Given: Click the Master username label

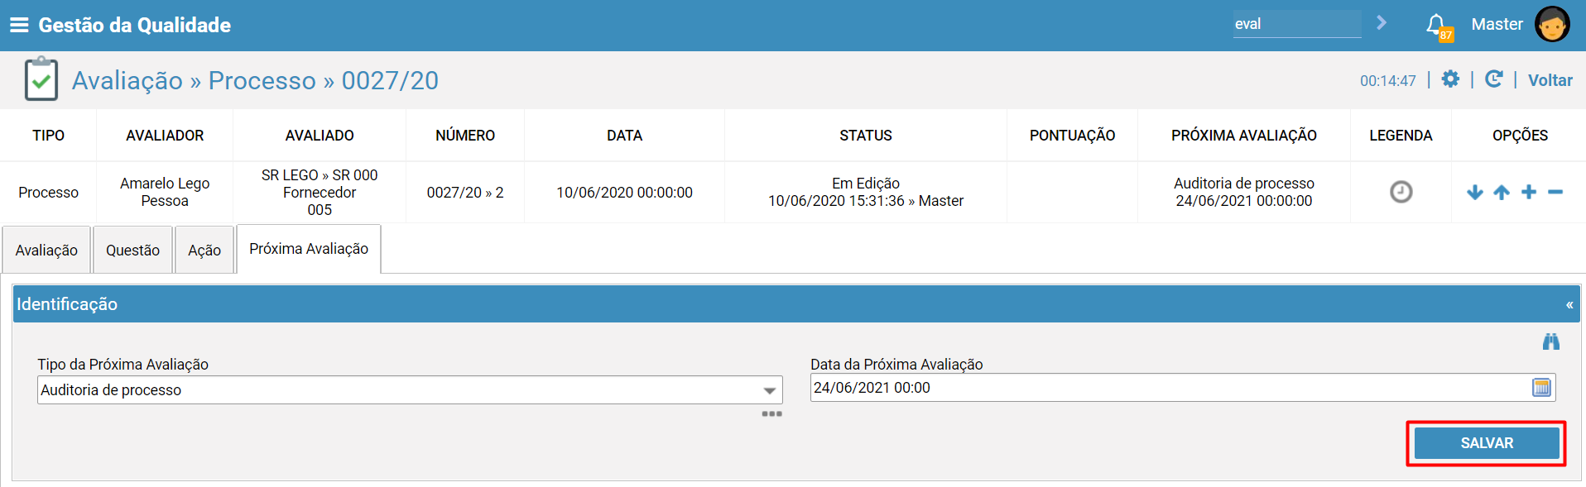Looking at the screenshot, I should point(1497,24).
